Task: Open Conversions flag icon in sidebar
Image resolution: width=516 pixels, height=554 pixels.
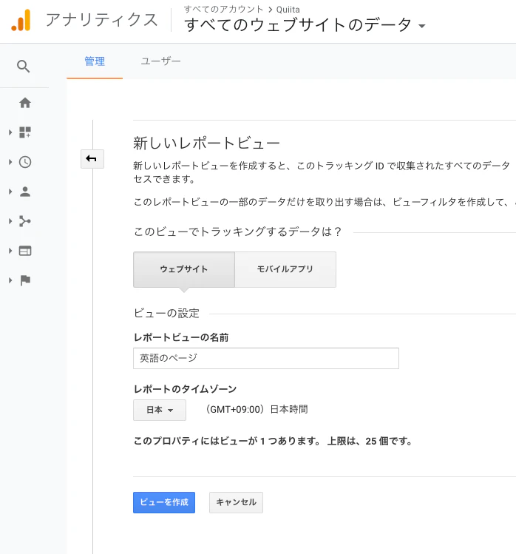Action: pos(25,280)
